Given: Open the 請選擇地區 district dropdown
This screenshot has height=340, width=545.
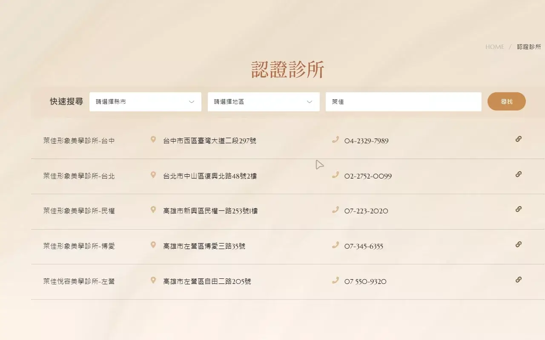Looking at the screenshot, I should tap(264, 102).
